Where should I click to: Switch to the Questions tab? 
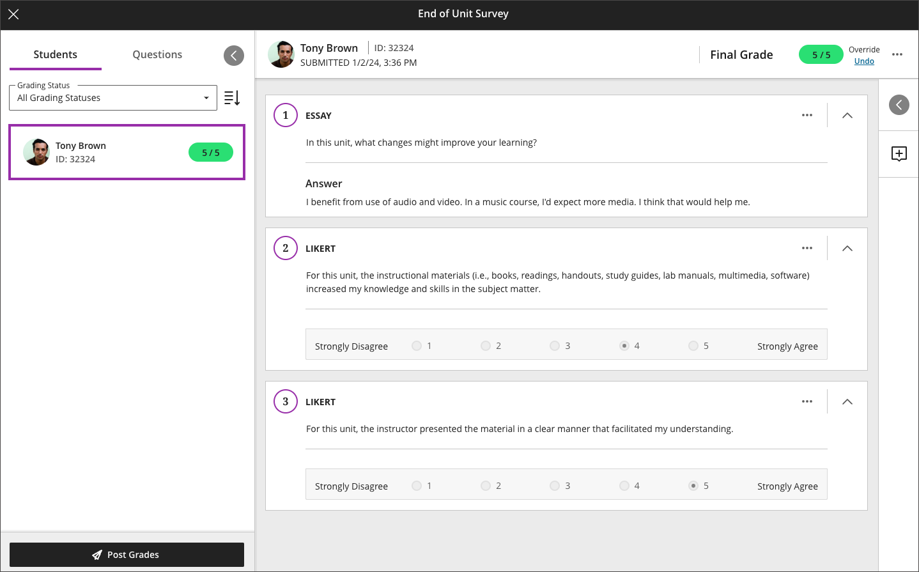pyautogui.click(x=157, y=54)
